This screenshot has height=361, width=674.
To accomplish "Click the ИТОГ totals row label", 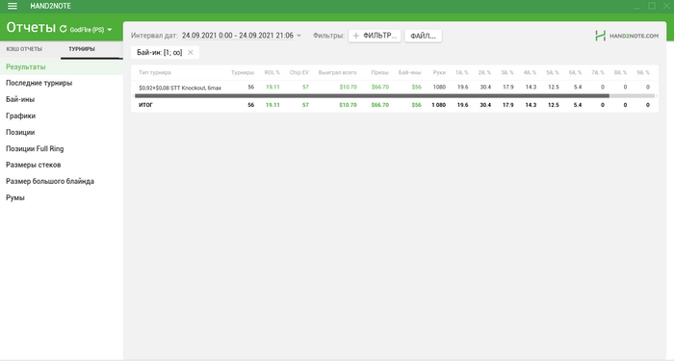I will click(x=145, y=105).
